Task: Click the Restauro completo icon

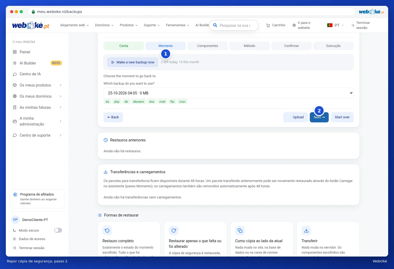Action: click(107, 231)
